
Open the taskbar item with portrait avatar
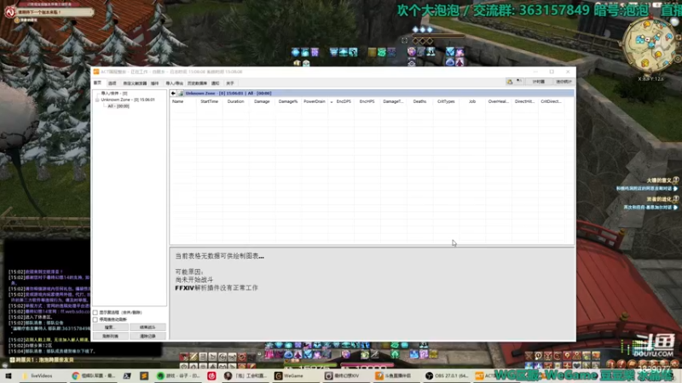click(246, 375)
